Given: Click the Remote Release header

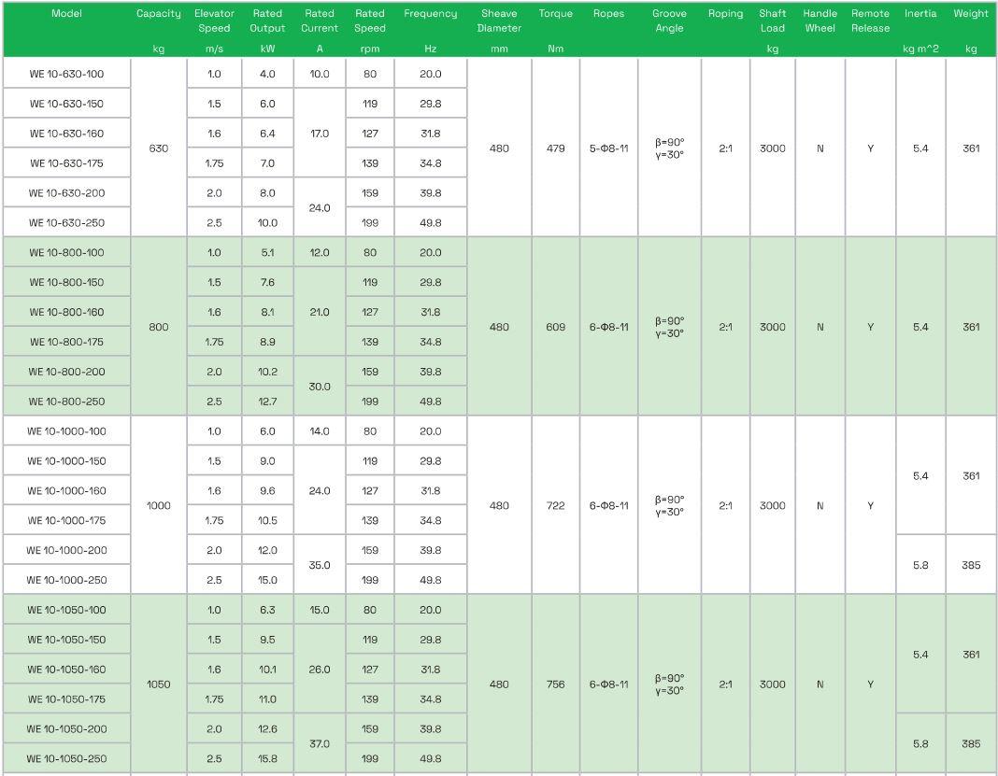Looking at the screenshot, I should point(870,21).
